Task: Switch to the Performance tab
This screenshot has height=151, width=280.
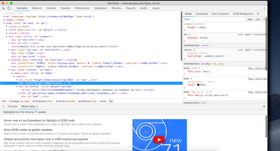Action: point(82,8)
